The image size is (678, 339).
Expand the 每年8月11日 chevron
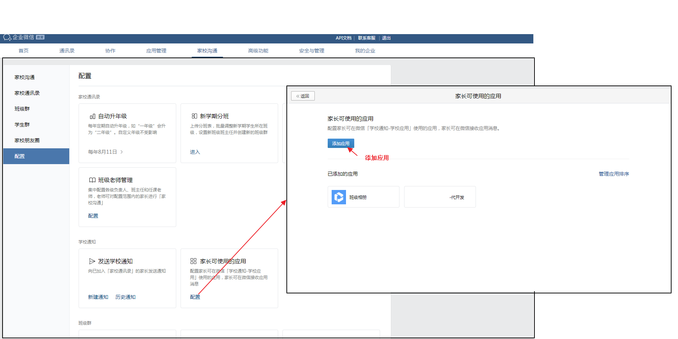point(122,152)
